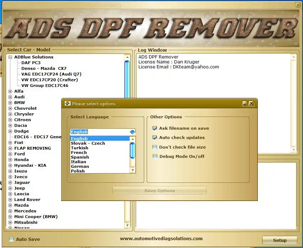Click language list scroll-down arrow
The width and height of the screenshot is (303, 248).
pos(132,170)
